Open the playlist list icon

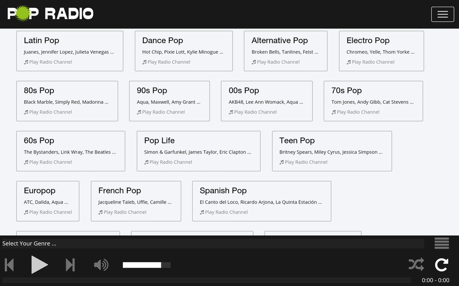pyautogui.click(x=442, y=243)
